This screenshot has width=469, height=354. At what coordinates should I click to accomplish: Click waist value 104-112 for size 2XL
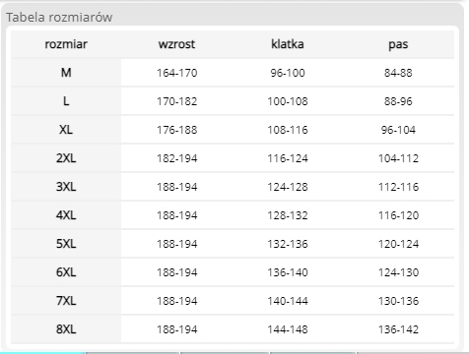coord(398,158)
